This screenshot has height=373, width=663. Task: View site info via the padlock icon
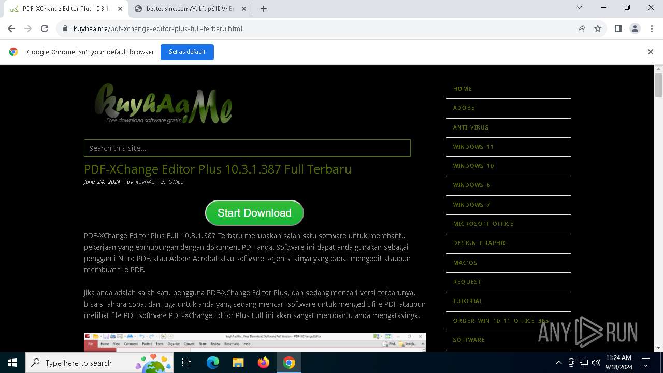(65, 28)
